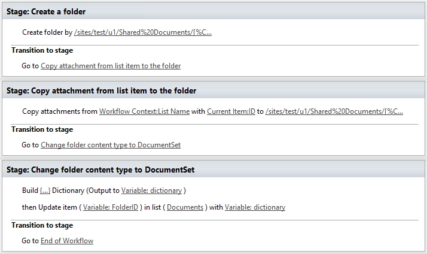Image resolution: width=427 pixels, height=254 pixels.
Task: Select the Variable: dictionary output link
Action: point(151,190)
